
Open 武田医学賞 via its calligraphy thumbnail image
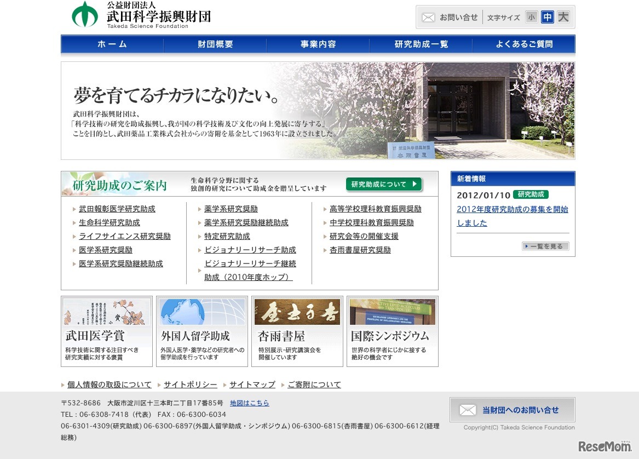tap(106, 312)
